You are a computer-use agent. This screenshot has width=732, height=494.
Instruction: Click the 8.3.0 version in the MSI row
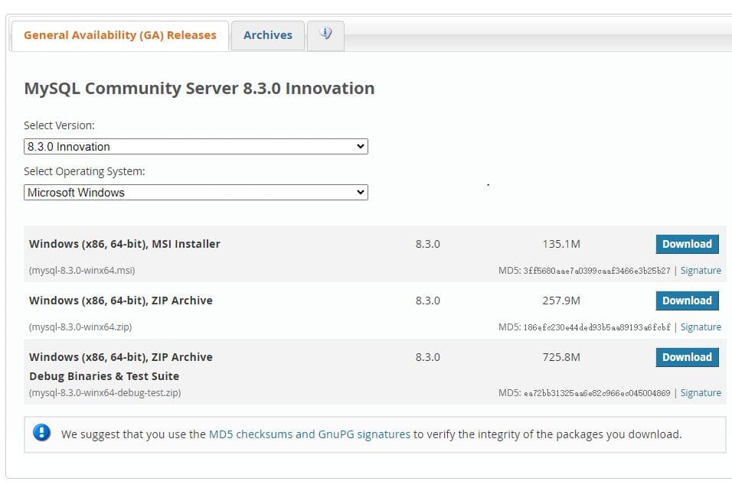[x=427, y=244]
